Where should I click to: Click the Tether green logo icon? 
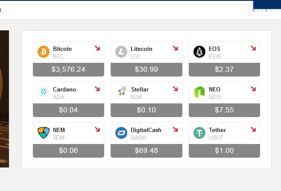pos(199,133)
